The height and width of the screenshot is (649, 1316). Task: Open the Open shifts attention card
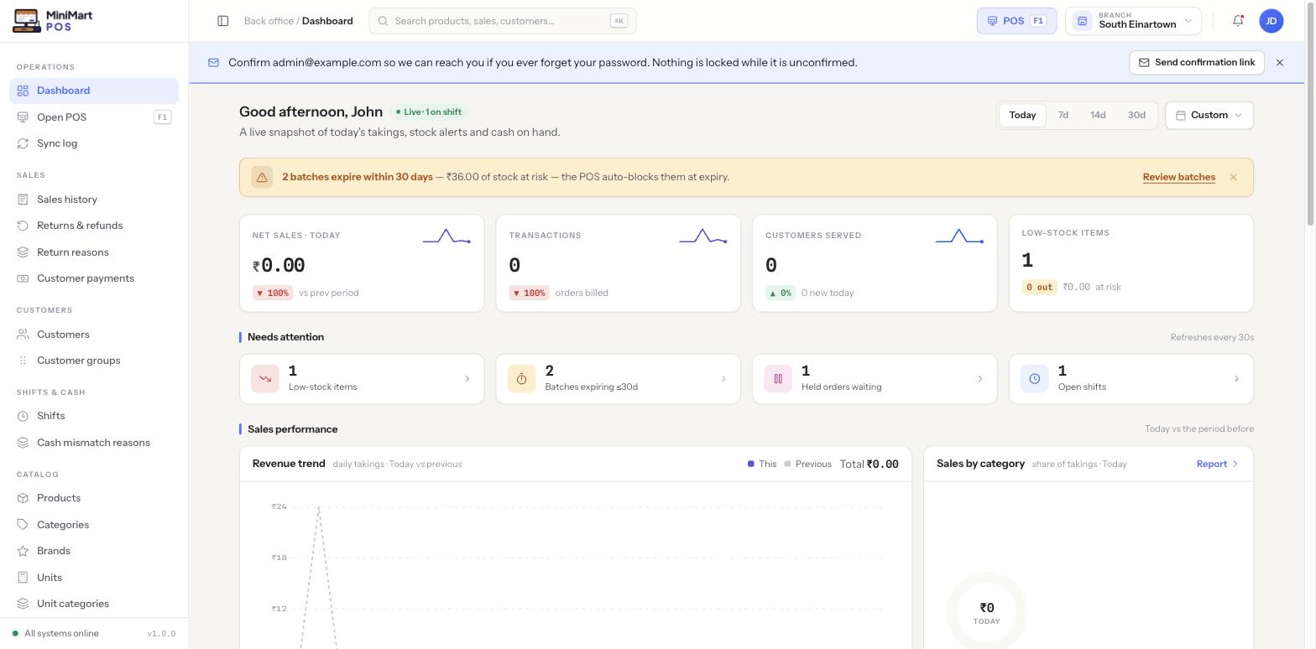coord(1131,379)
